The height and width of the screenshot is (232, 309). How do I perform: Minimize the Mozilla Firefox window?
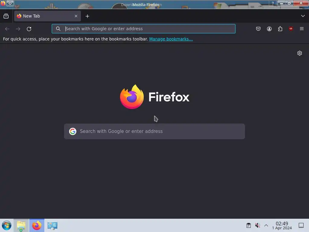pyautogui.click(x=282, y=3)
